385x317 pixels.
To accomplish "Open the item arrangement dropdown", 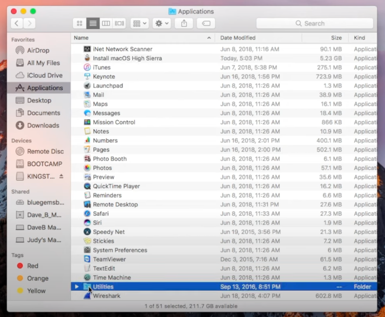I will (x=139, y=23).
